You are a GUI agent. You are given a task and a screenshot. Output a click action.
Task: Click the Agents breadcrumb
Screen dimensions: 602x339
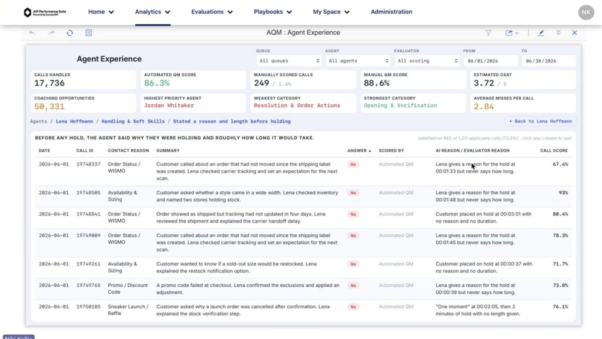point(38,121)
